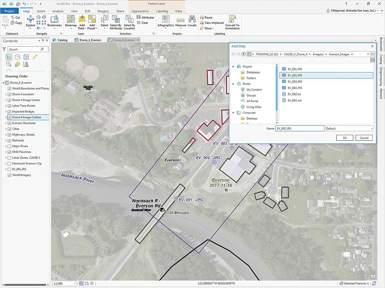Screen dimensions: 385x288
Task: Uncheck the Drone 4 Location layer
Action: click(x=9, y=94)
